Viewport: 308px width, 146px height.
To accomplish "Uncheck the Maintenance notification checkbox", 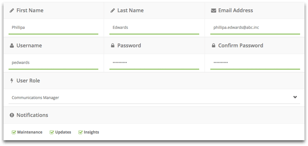I will (x=14, y=132).
